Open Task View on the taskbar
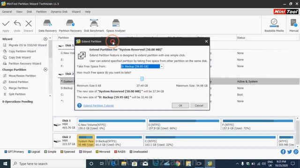300x168 pixels. (x=102, y=164)
